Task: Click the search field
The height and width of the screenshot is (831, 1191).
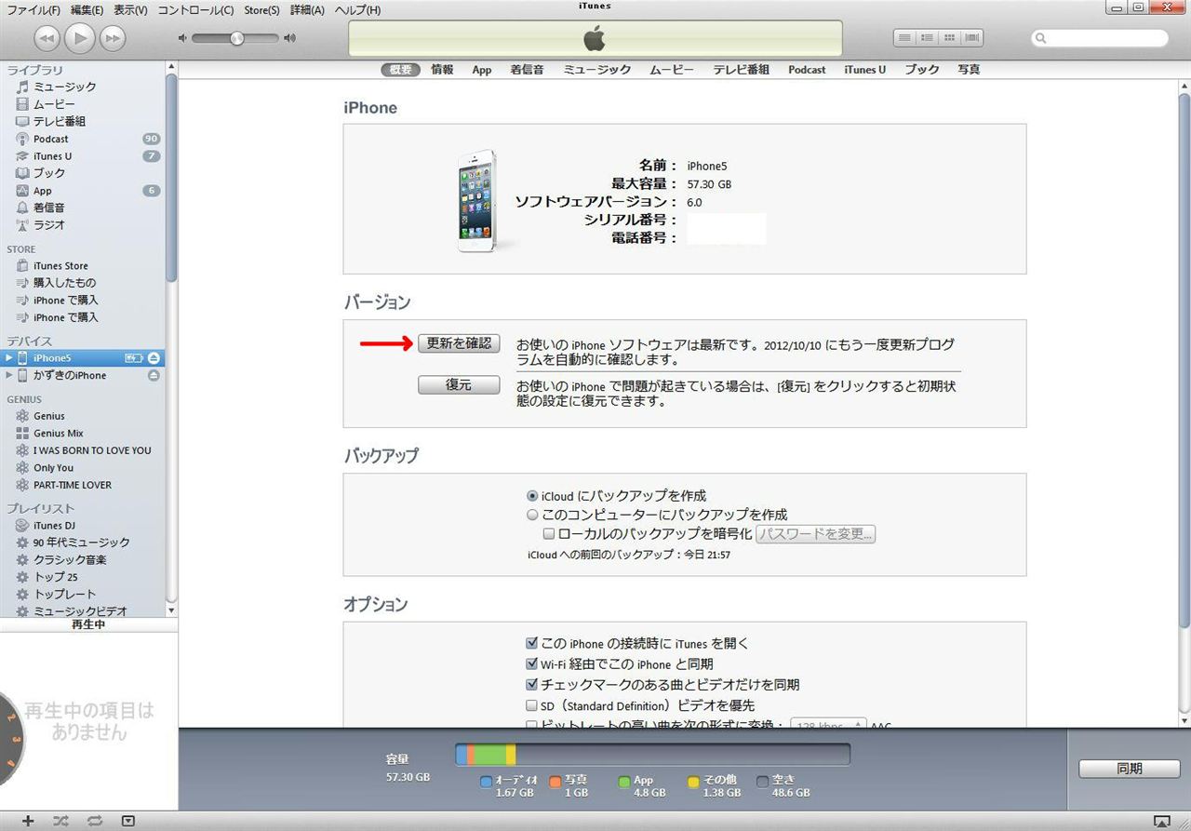Action: pos(1100,38)
